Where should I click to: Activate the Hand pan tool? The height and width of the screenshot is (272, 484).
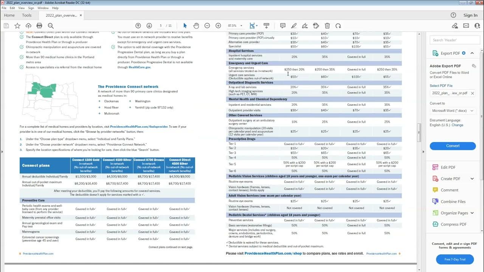(x=196, y=26)
